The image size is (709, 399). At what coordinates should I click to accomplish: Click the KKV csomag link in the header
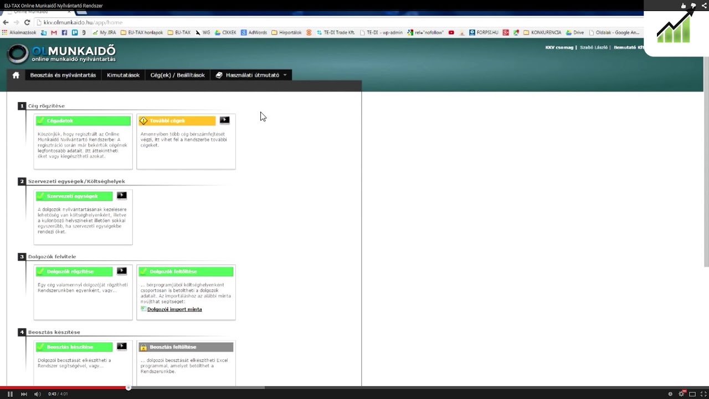click(x=559, y=48)
